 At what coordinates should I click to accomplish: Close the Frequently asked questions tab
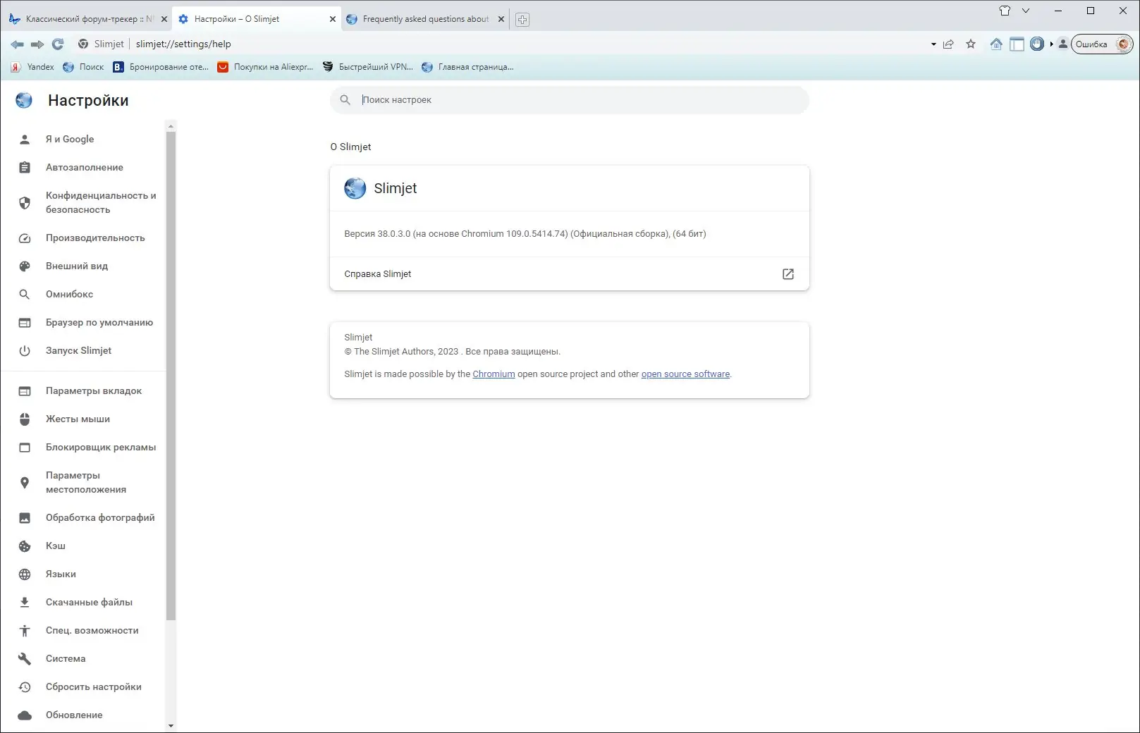point(501,19)
